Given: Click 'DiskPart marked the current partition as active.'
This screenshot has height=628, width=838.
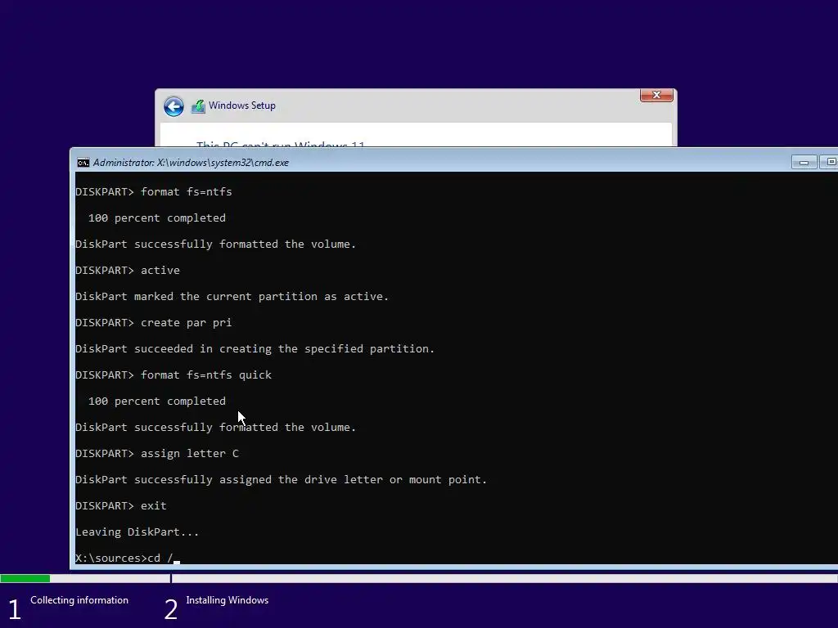Looking at the screenshot, I should pyautogui.click(x=232, y=296).
